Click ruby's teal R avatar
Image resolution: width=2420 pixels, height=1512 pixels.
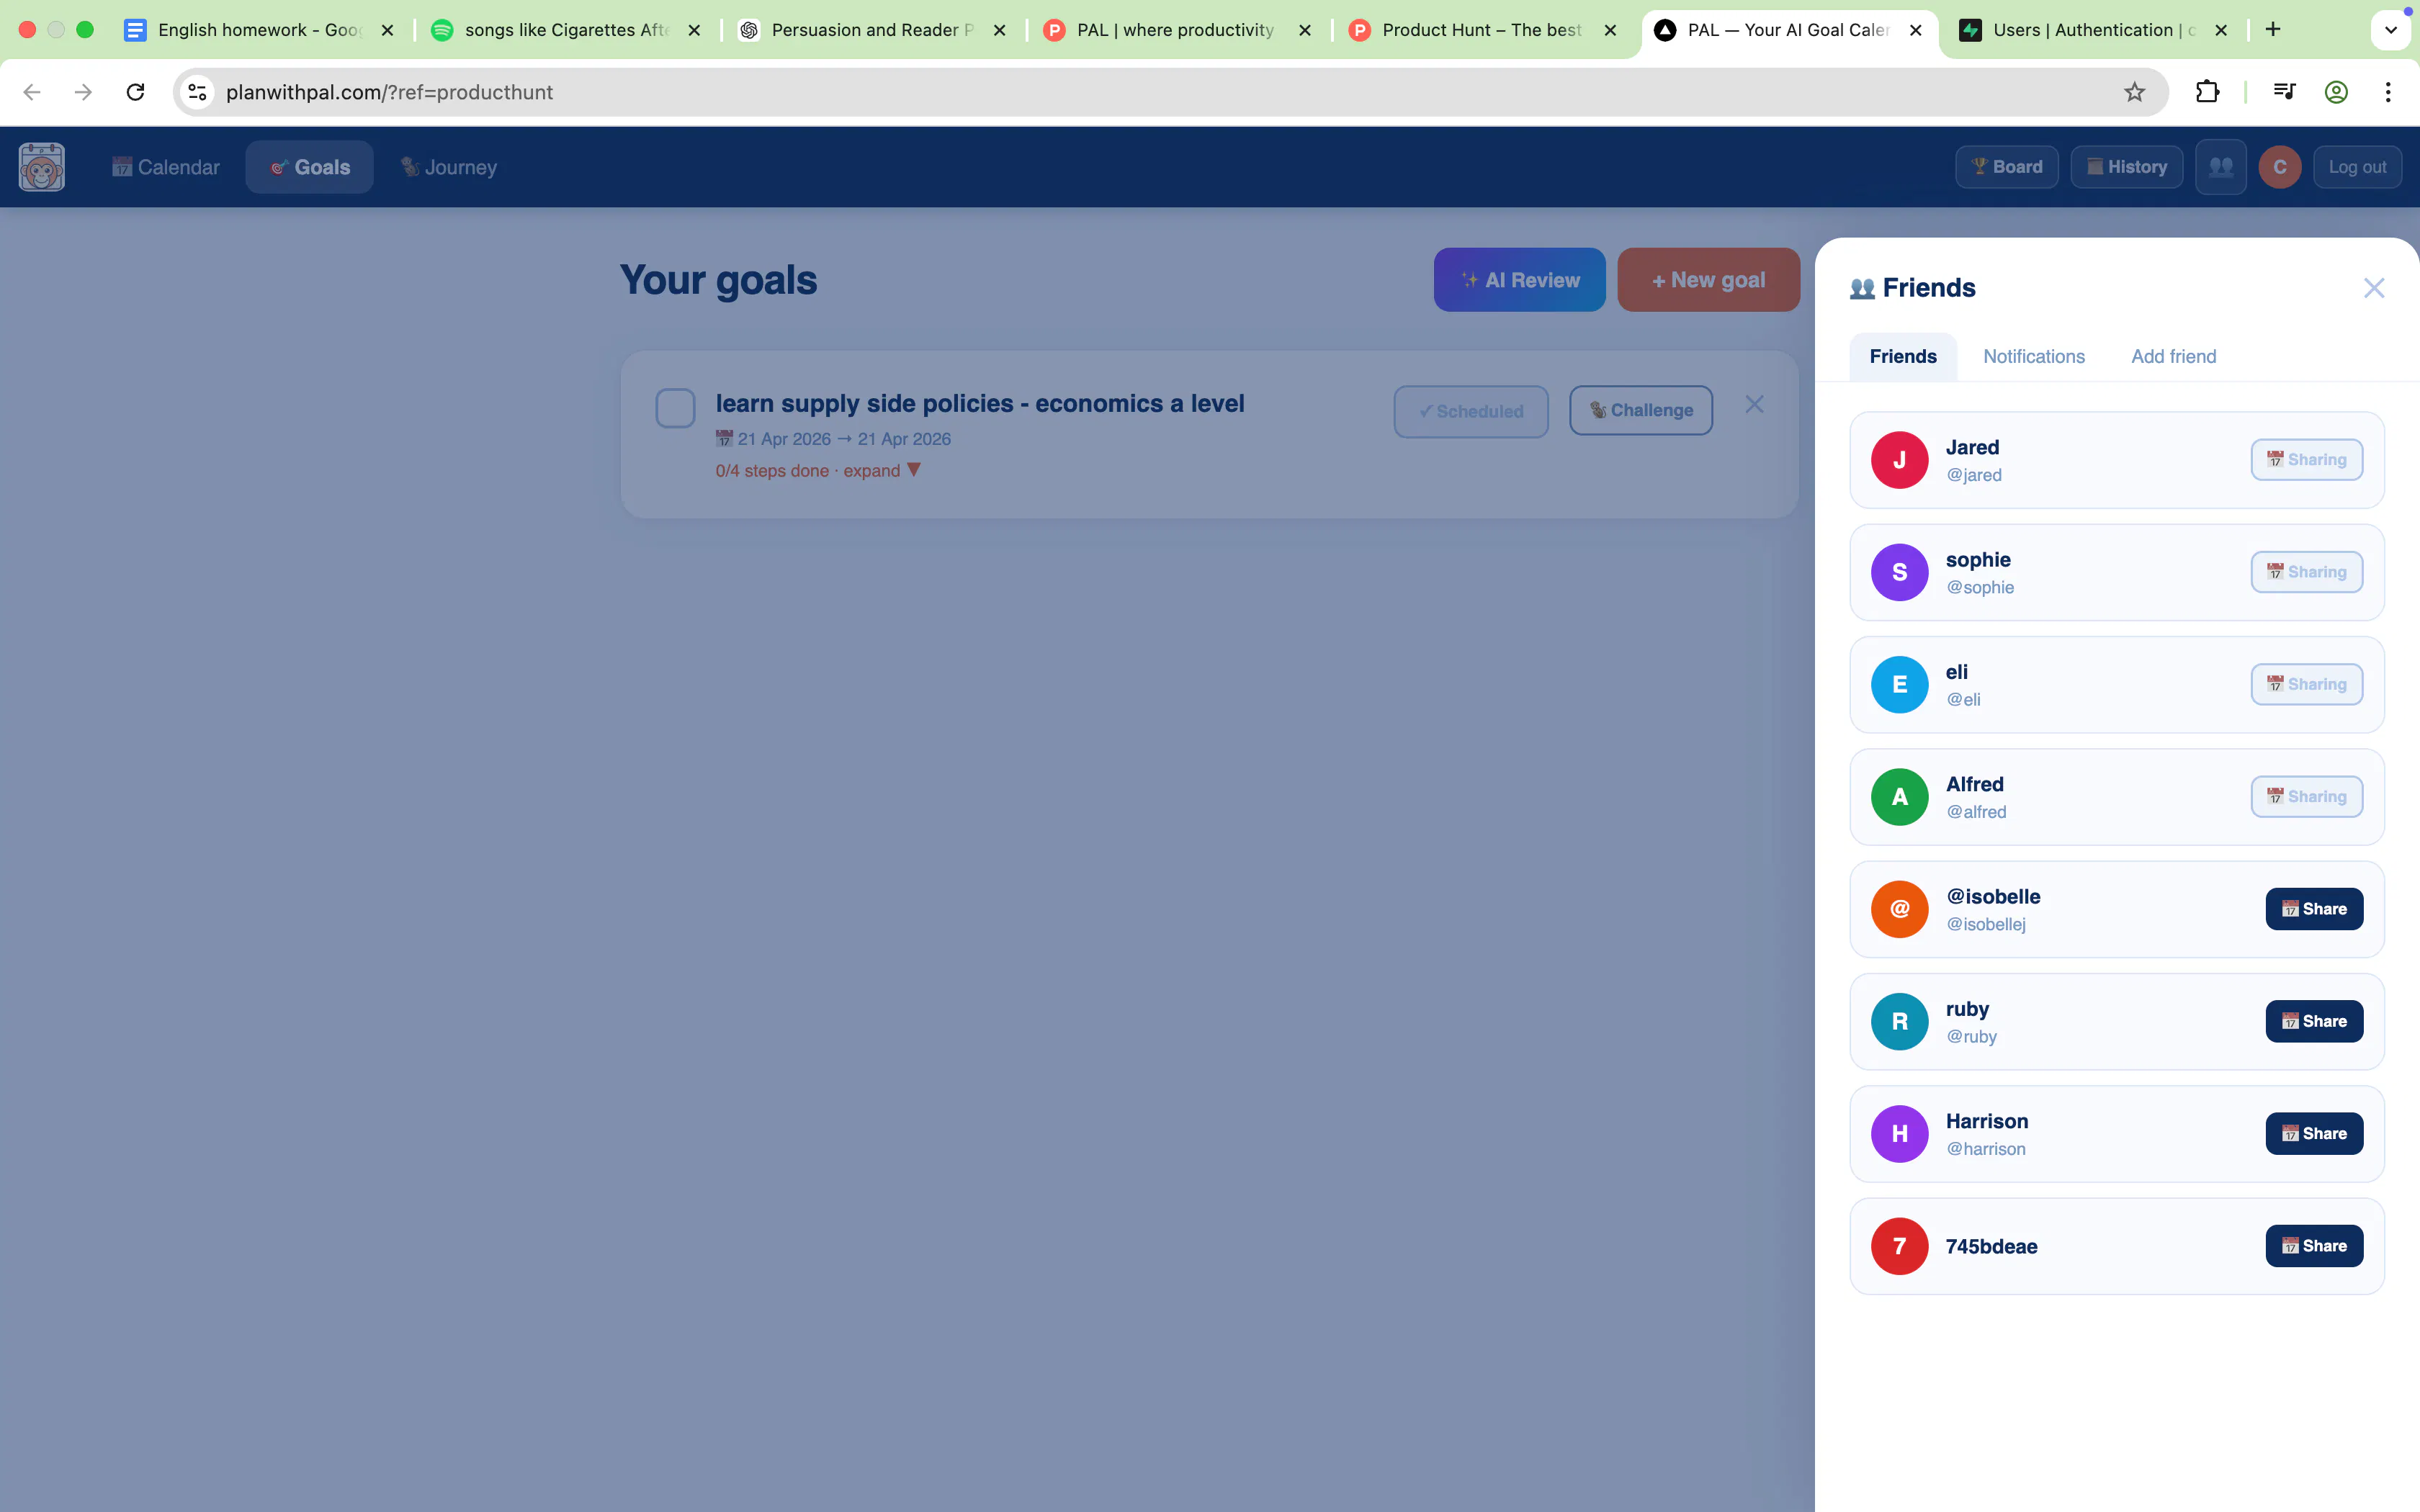1900,1022
